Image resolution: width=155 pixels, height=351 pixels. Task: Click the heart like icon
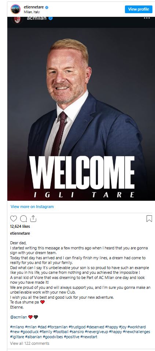(x=14, y=219)
